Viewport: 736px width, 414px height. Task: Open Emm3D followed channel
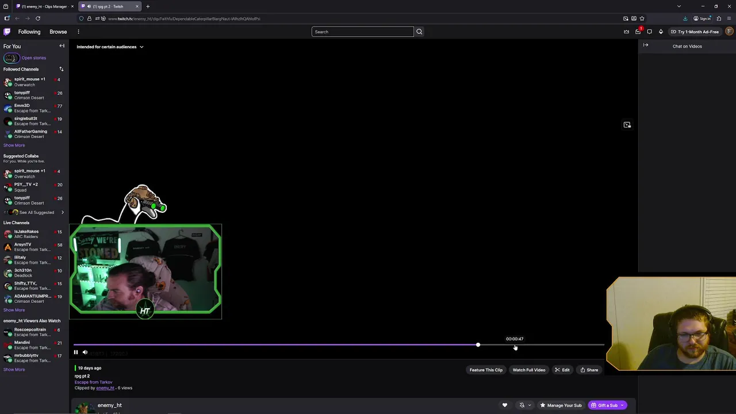coord(34,108)
